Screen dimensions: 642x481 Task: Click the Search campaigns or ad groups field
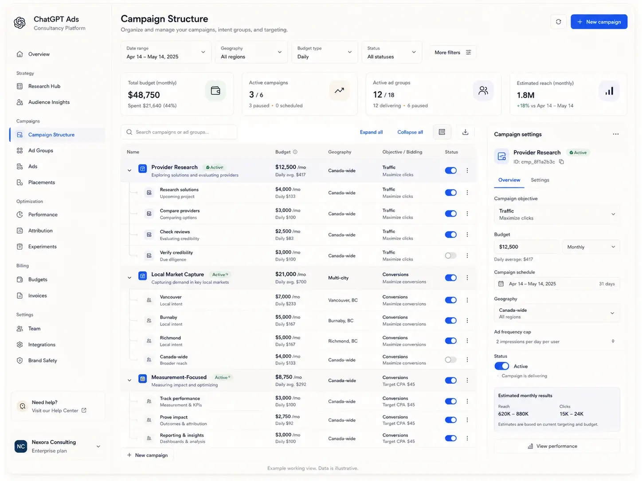coord(179,132)
